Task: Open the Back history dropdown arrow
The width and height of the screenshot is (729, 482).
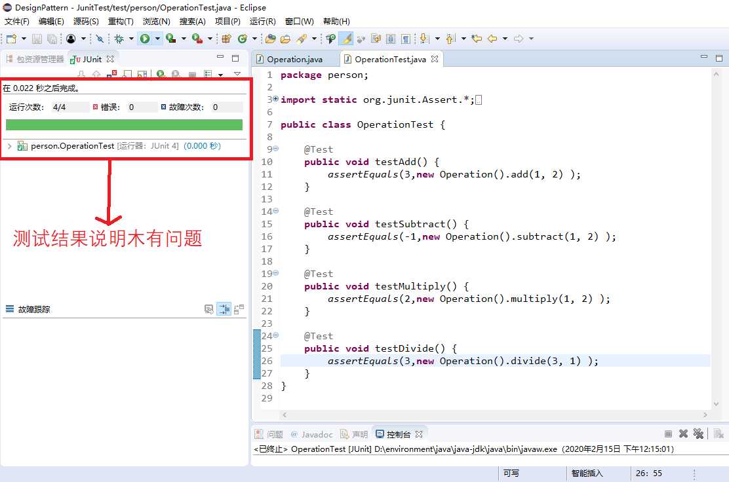Action: click(x=505, y=39)
